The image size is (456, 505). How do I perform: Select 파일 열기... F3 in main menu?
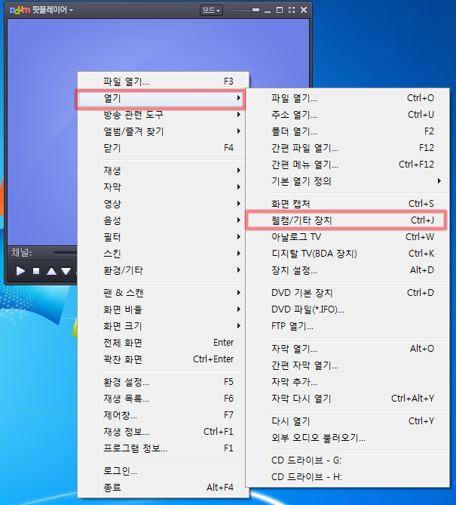[163, 82]
